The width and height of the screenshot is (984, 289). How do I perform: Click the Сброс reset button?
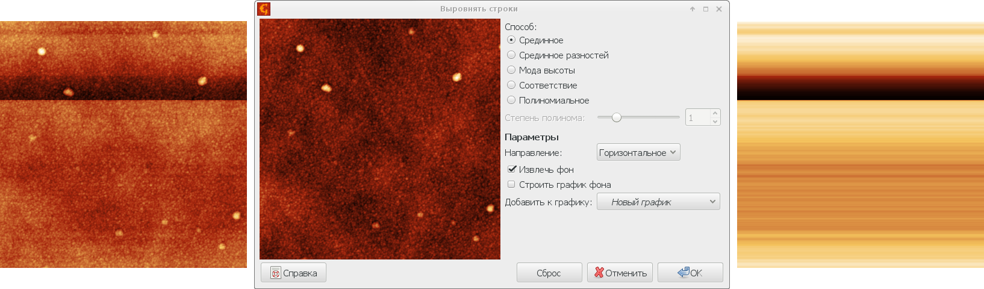[549, 273]
